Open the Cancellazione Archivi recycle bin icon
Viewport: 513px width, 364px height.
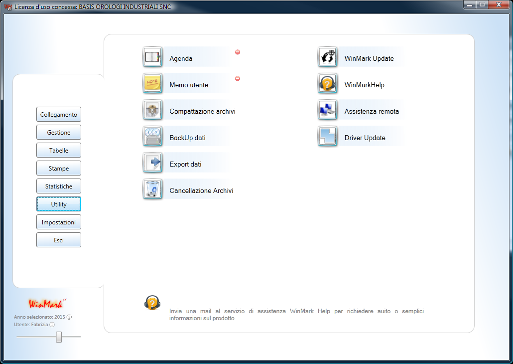152,189
